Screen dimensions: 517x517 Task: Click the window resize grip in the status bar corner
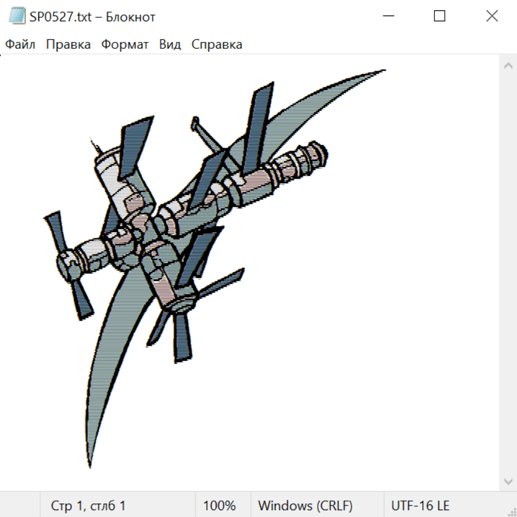pyautogui.click(x=511, y=511)
